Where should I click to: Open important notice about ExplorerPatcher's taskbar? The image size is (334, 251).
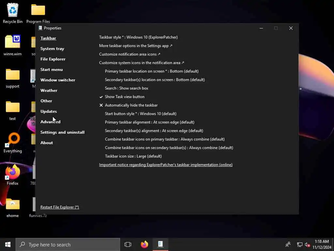166,165
